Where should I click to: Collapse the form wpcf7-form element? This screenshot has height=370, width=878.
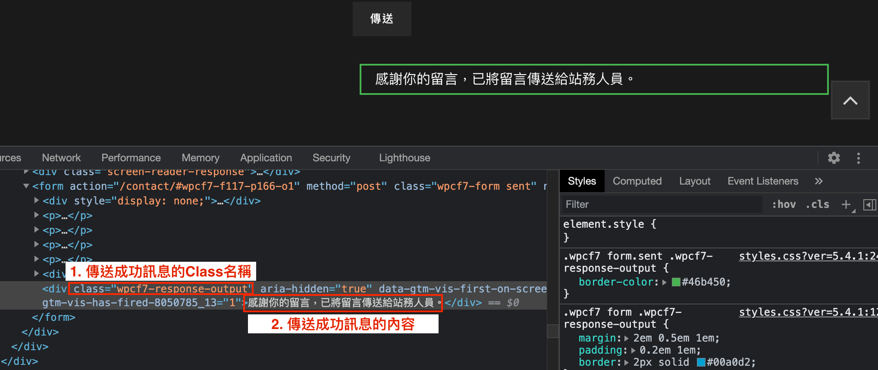pos(26,186)
